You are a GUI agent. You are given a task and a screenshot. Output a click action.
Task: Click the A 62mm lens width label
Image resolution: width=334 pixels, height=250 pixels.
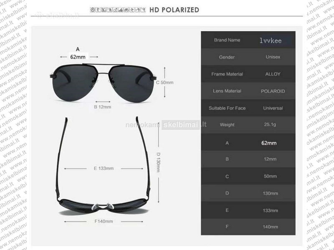78,53
